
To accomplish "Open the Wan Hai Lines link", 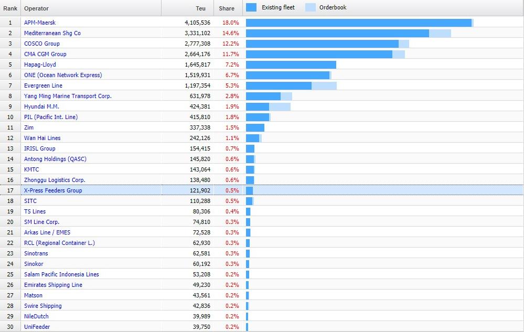I will [x=42, y=138].
